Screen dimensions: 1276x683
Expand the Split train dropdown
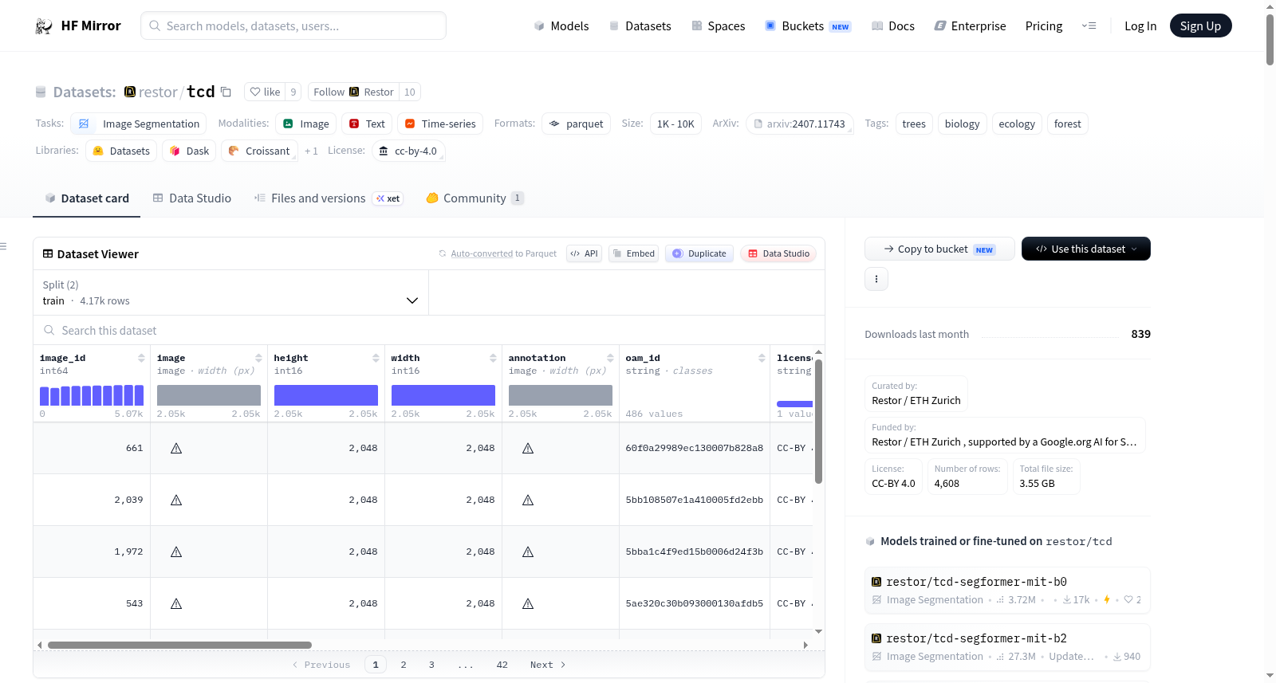(230, 292)
